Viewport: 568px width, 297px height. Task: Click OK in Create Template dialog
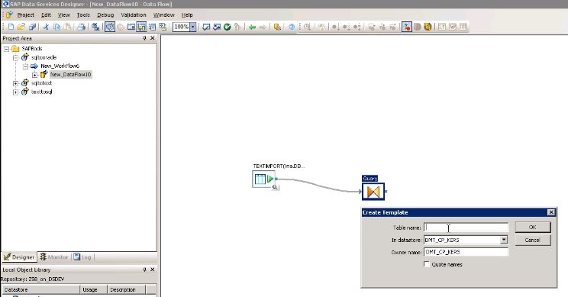tap(533, 227)
